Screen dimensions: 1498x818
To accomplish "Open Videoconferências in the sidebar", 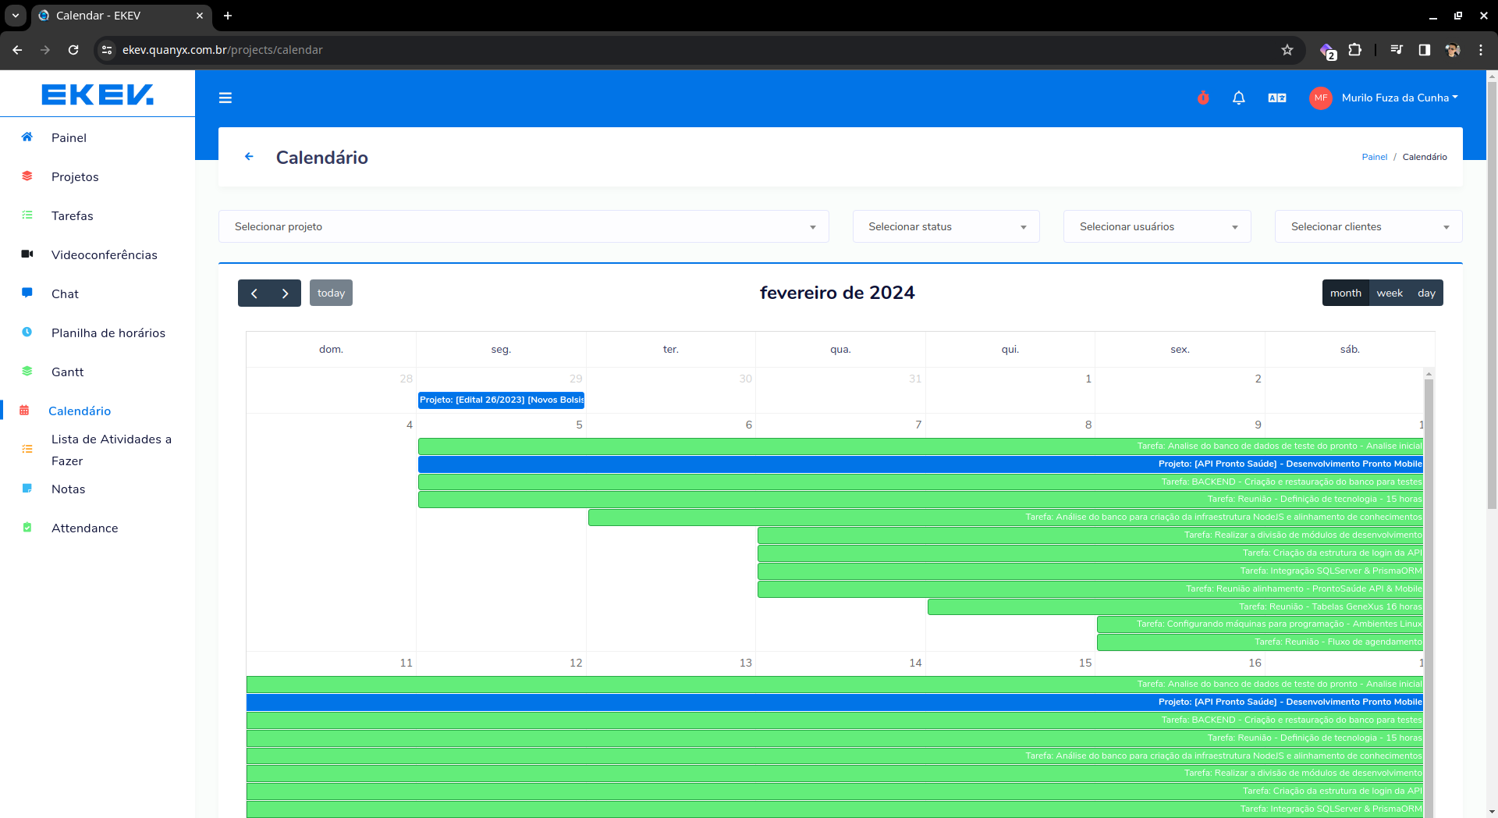I will click(x=104, y=255).
